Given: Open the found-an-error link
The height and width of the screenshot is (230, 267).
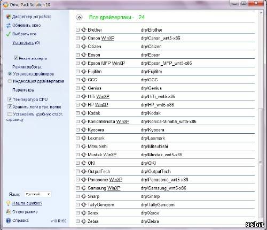Looking at the screenshot, I should (x=27, y=203).
